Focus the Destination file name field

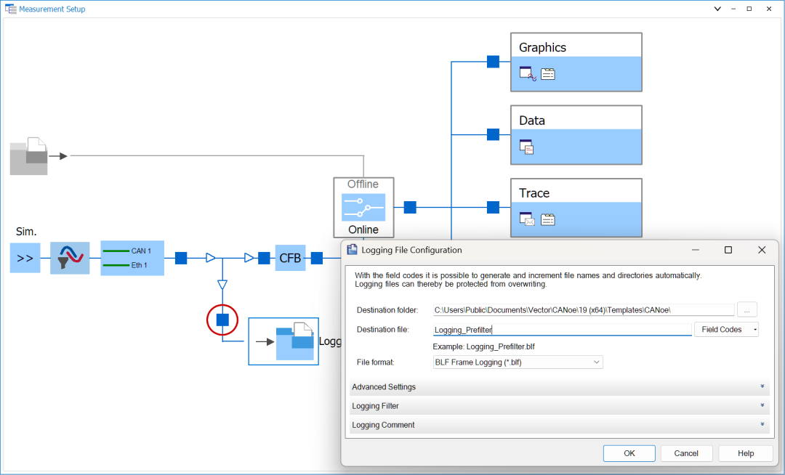pos(562,330)
